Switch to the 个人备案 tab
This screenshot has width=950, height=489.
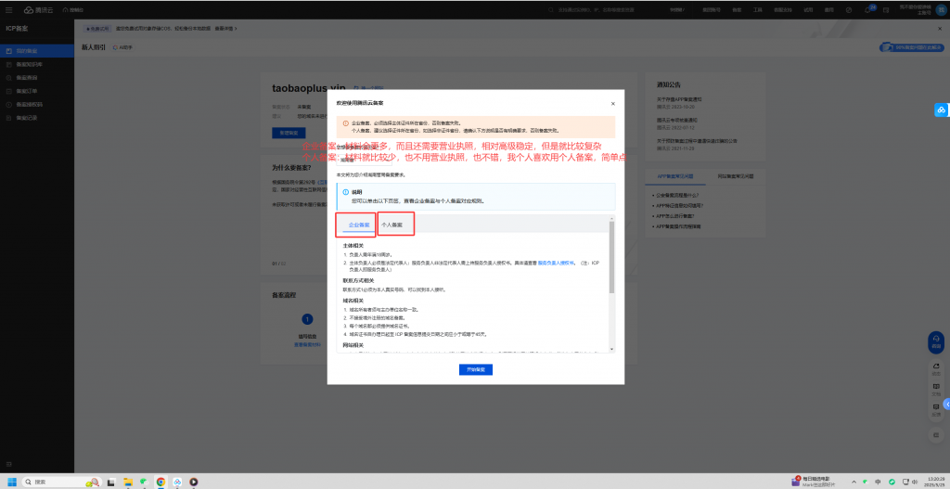(392, 225)
